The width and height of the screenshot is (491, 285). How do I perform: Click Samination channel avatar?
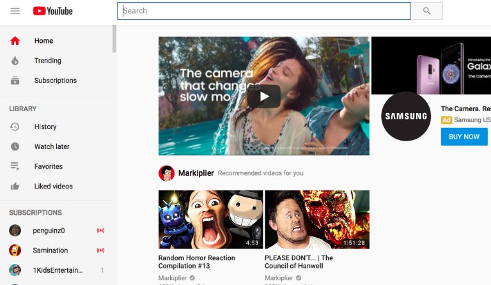tap(15, 250)
